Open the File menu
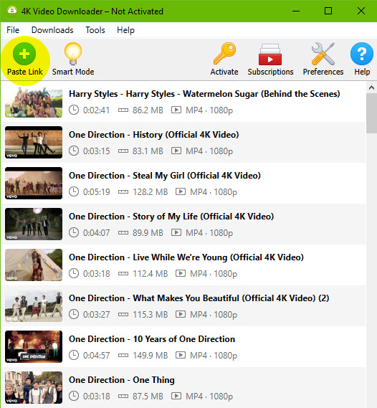The image size is (377, 408). point(13,30)
